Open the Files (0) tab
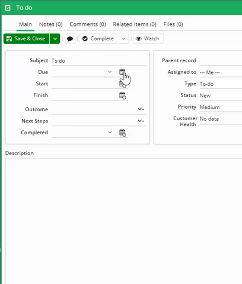 click(173, 24)
